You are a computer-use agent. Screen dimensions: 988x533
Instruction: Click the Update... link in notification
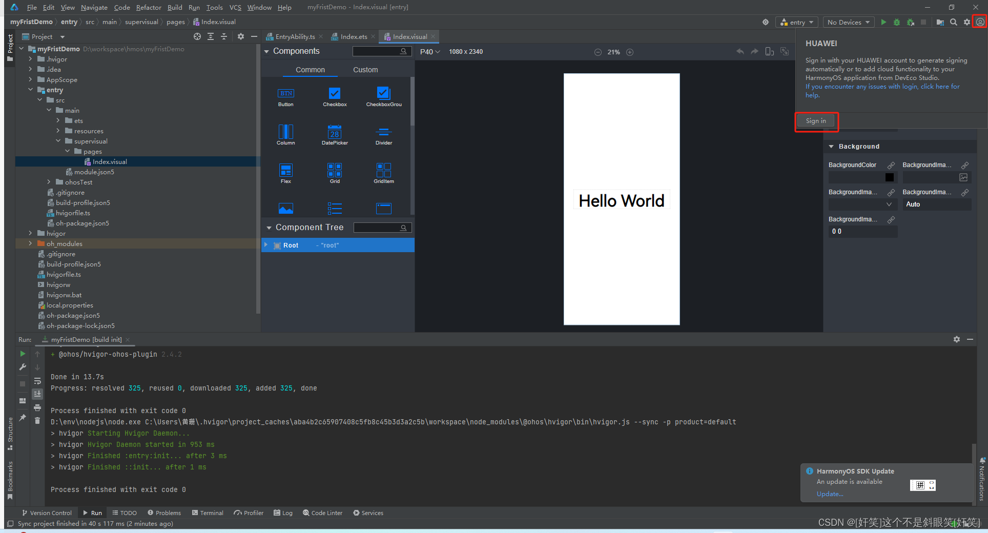tap(830, 494)
